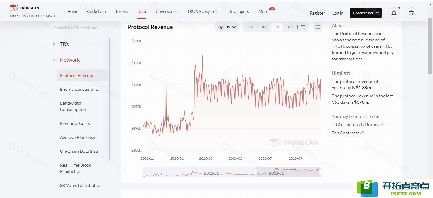
Task: Click the Protocol Revenue chart title
Action: 150,27
